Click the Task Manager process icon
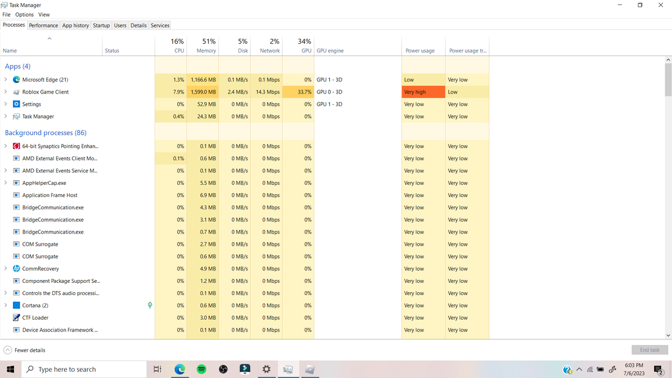The width and height of the screenshot is (672, 378). pyautogui.click(x=16, y=116)
